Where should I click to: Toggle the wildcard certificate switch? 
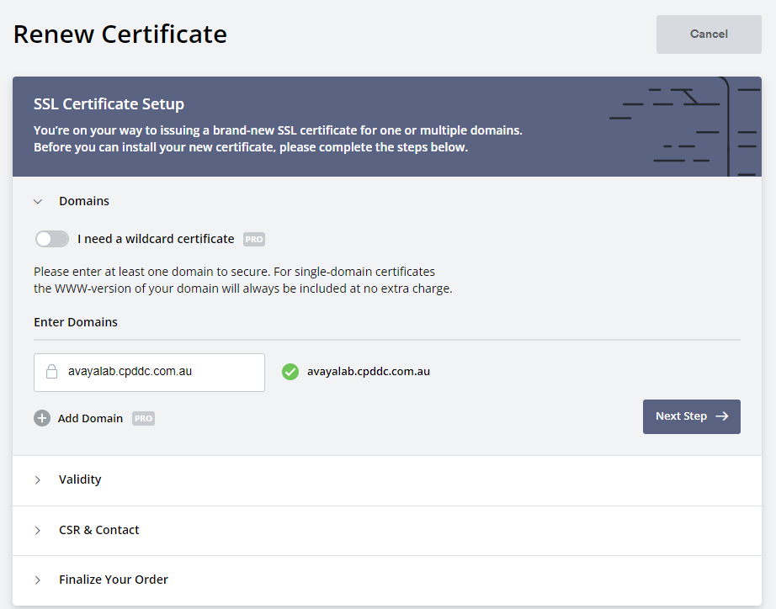(52, 239)
